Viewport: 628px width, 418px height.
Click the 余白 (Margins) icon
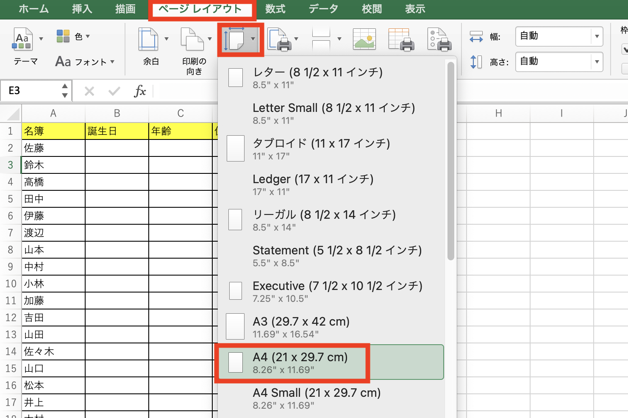pyautogui.click(x=150, y=40)
